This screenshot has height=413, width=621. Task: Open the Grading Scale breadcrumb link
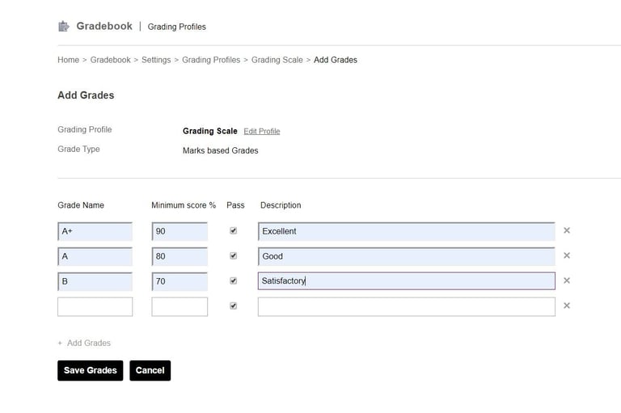tap(277, 60)
